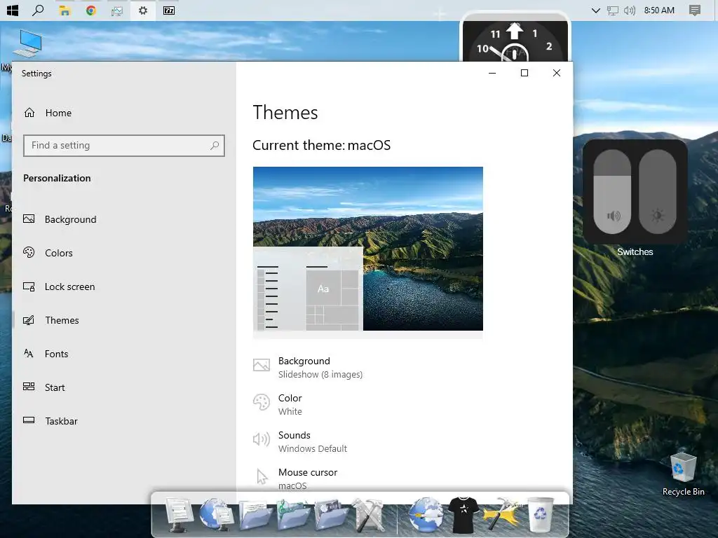The image size is (718, 538).
Task: Click the search magnifier in Find a setting
Action: [215, 146]
